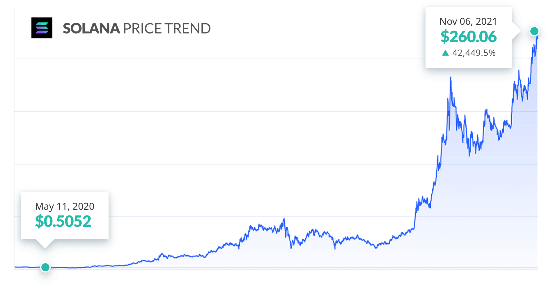Screen dimensions: 553x285
Task: Click the baseline axis of the chart
Action: pos(276,267)
